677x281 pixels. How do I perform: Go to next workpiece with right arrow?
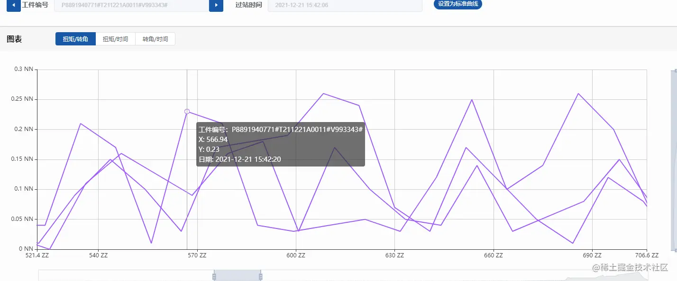click(216, 5)
